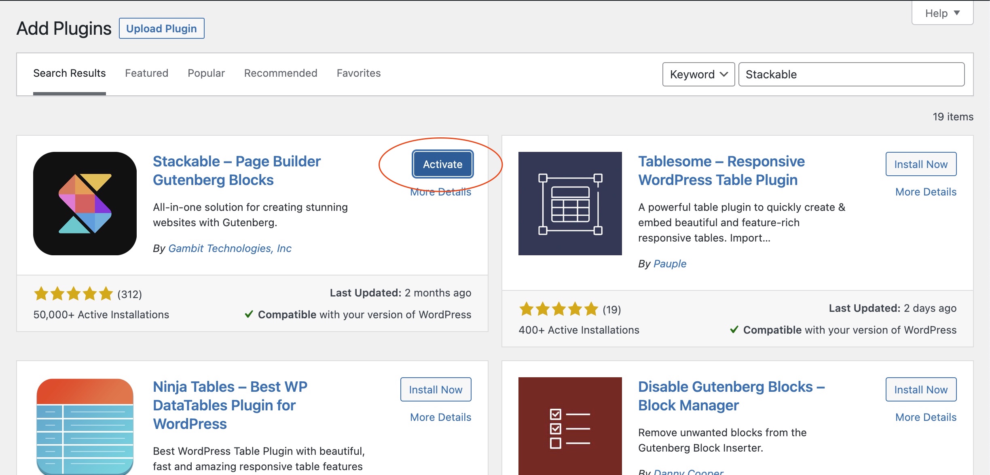Open More Details for Ninja Tables
This screenshot has width=990, height=475.
point(440,417)
